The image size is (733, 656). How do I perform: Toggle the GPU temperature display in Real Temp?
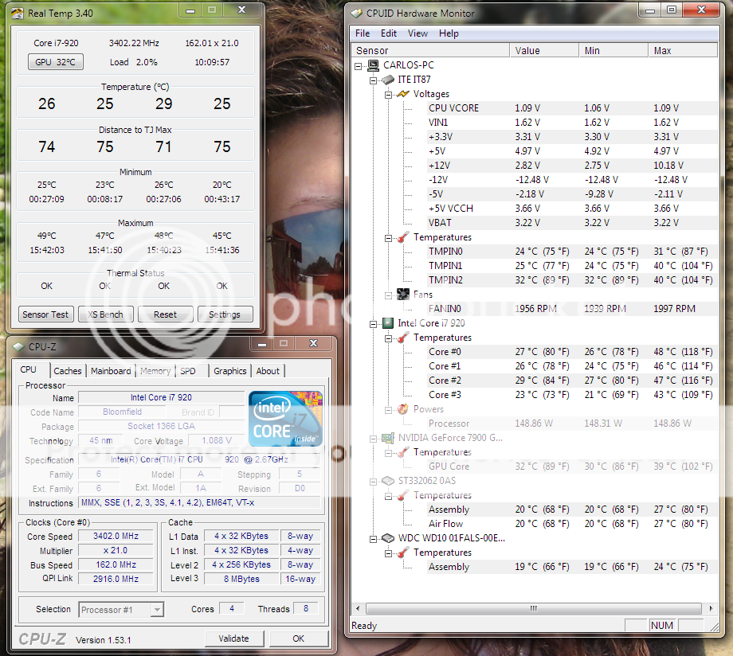55,61
